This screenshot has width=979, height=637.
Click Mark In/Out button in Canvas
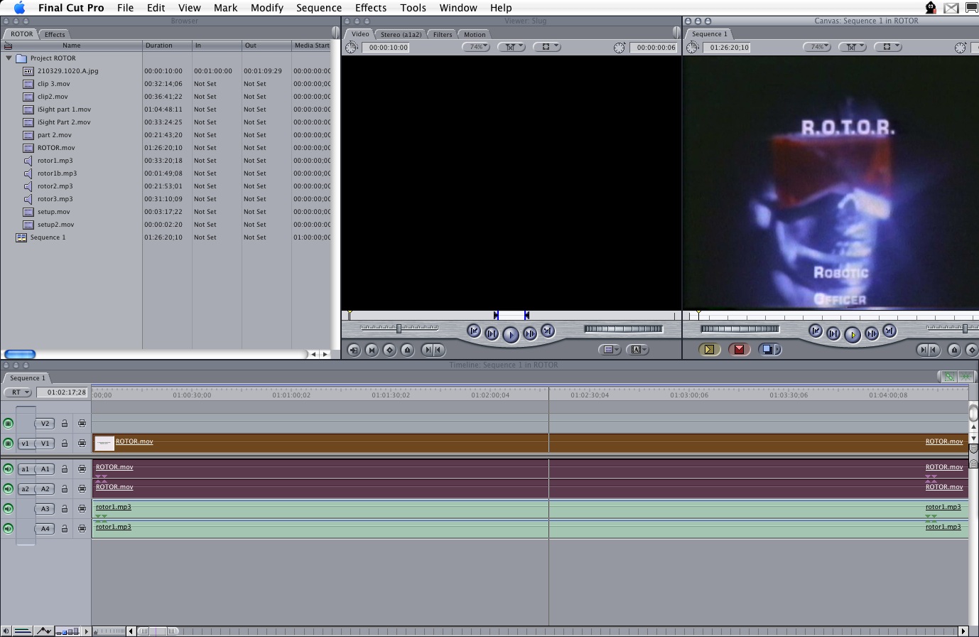(929, 350)
